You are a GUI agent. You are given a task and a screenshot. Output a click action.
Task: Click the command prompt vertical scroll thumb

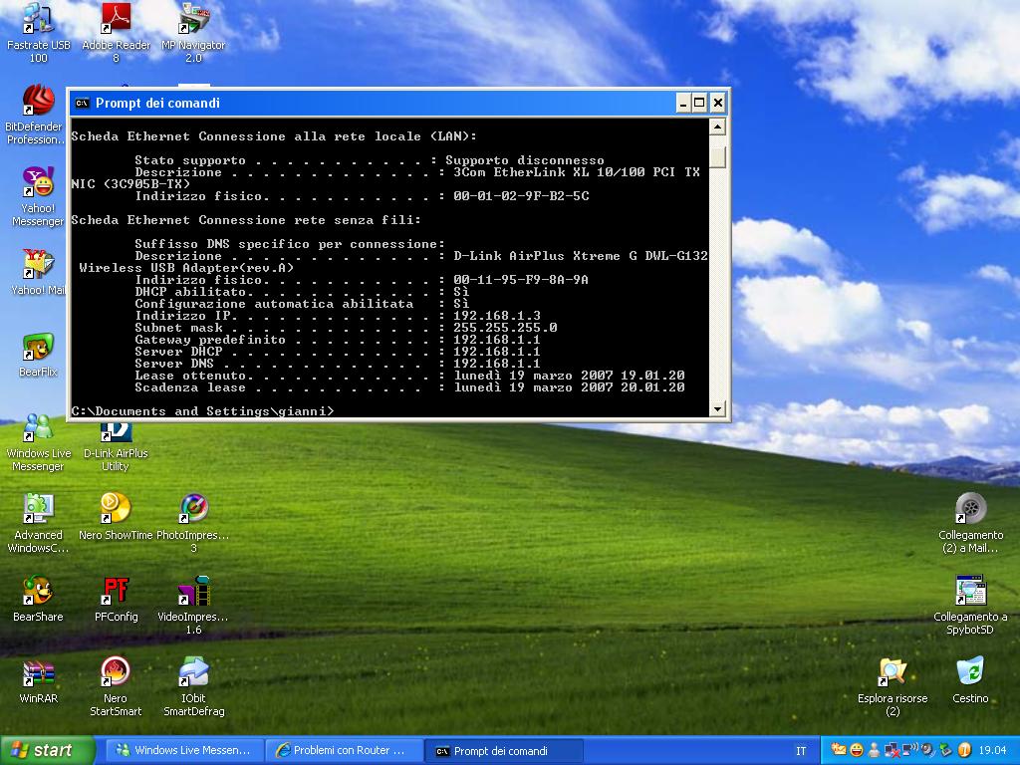717,157
